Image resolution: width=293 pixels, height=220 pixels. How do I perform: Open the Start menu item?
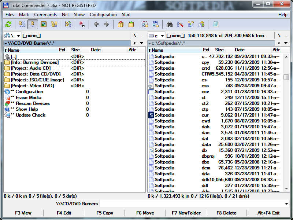coord(126,15)
